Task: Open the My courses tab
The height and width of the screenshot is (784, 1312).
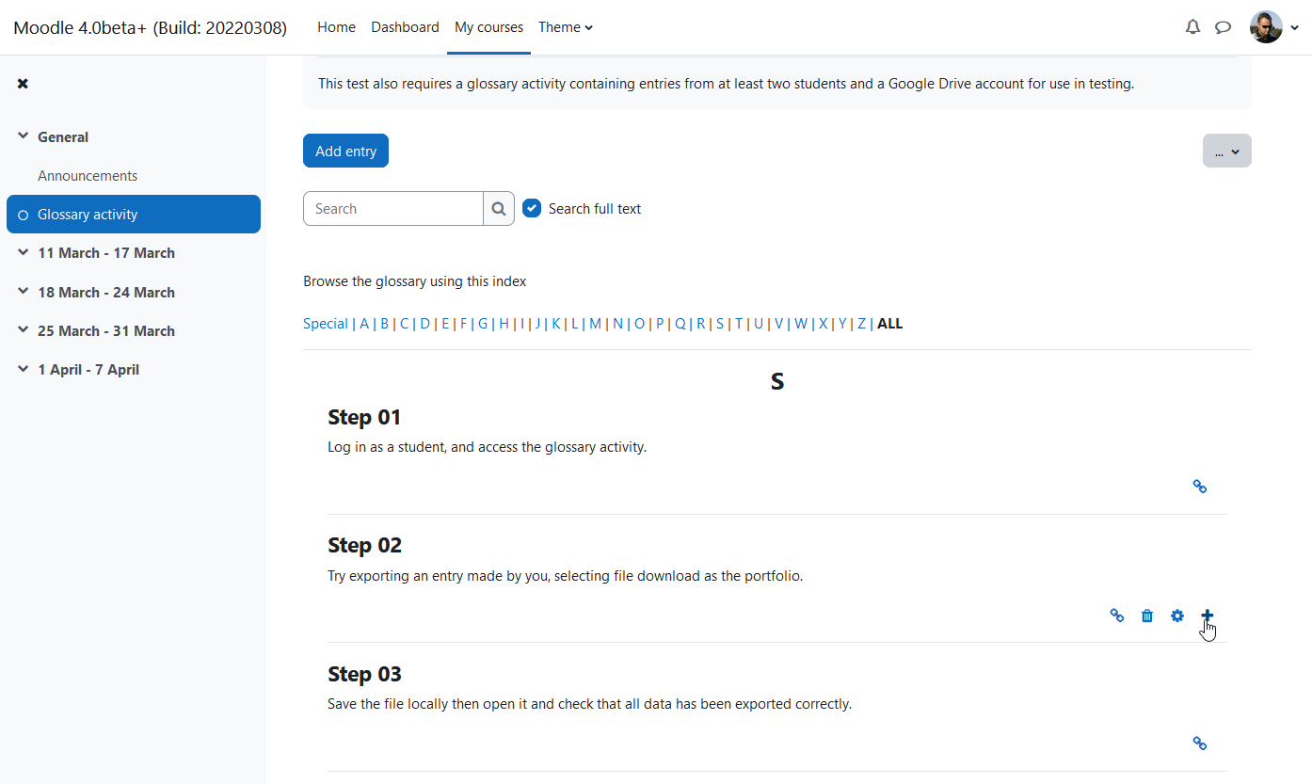Action: tap(488, 27)
